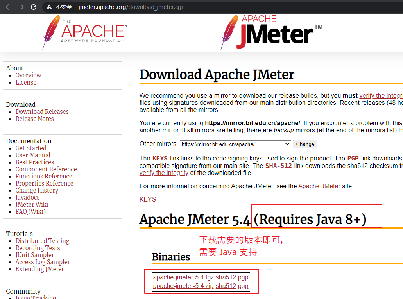Open the FAQ (Wiki) link

[30, 211]
